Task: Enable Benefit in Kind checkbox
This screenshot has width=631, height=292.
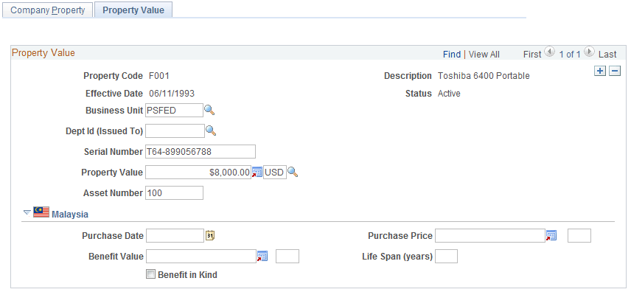Action: (x=150, y=275)
